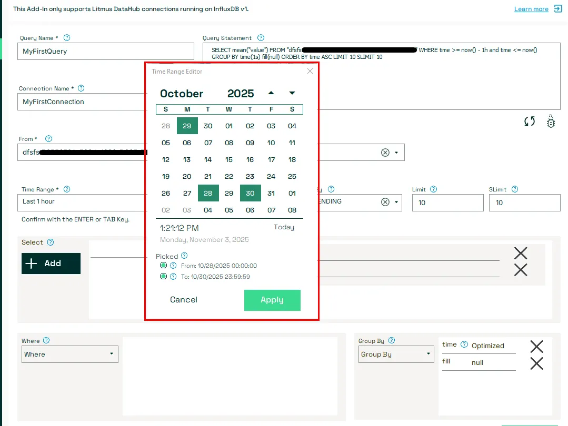Show help for Query Name
Screen dimensions: 568x426
tap(67, 38)
